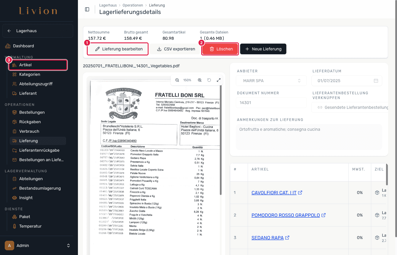Zoom out the PDF preview
Image resolution: width=397 pixels, height=255 pixels.
(177, 80)
